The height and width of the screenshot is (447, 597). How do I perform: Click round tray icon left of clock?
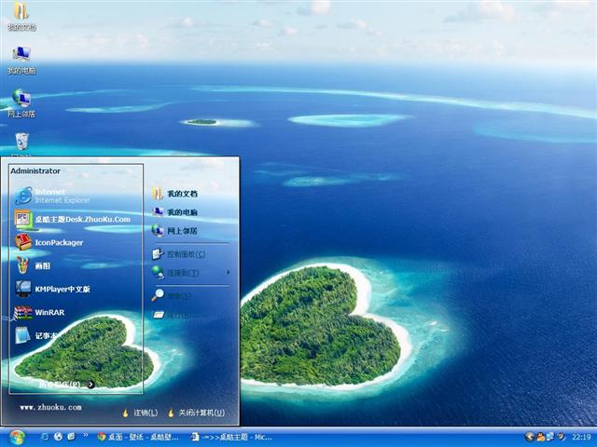[x=561, y=437]
